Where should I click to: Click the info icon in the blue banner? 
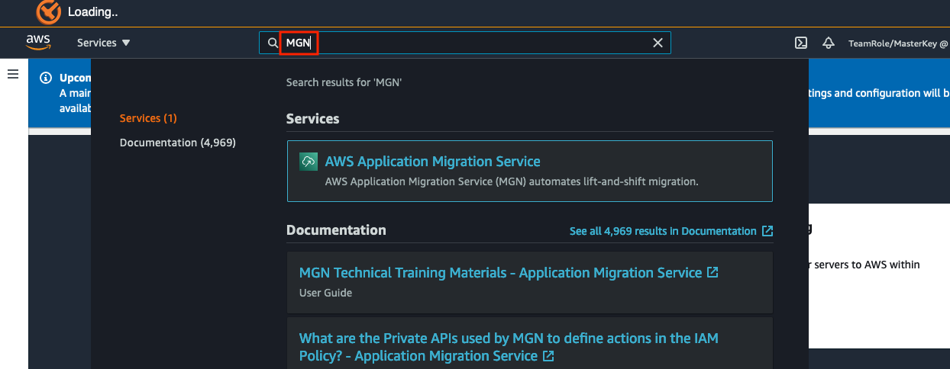pyautogui.click(x=46, y=78)
